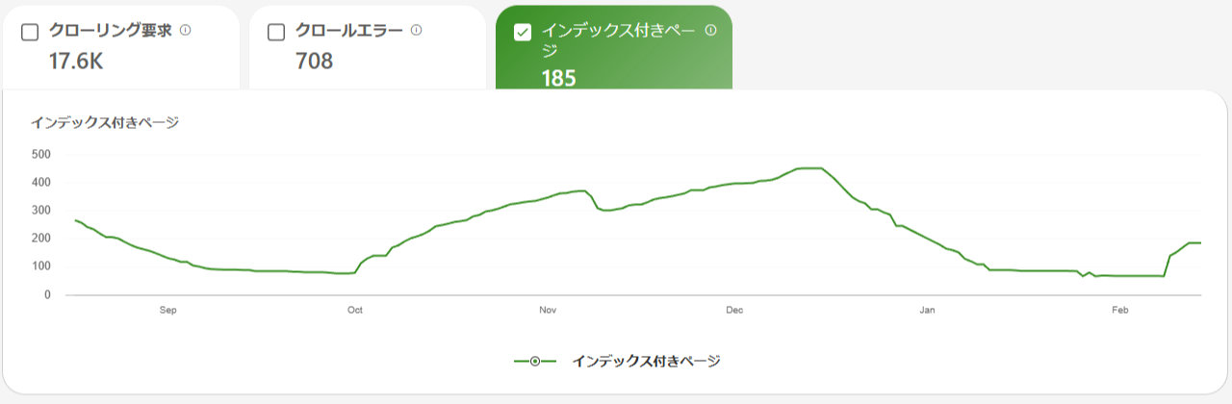Viewport: 1232px width, 404px height.
Task: Click info icon beside クローリング要求
Action: pos(185,30)
